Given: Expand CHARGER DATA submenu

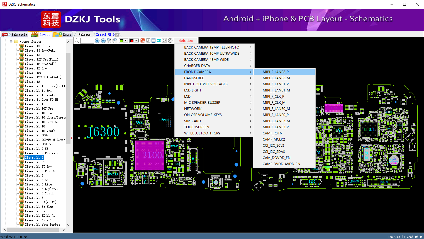Looking at the screenshot, I should 214,66.
